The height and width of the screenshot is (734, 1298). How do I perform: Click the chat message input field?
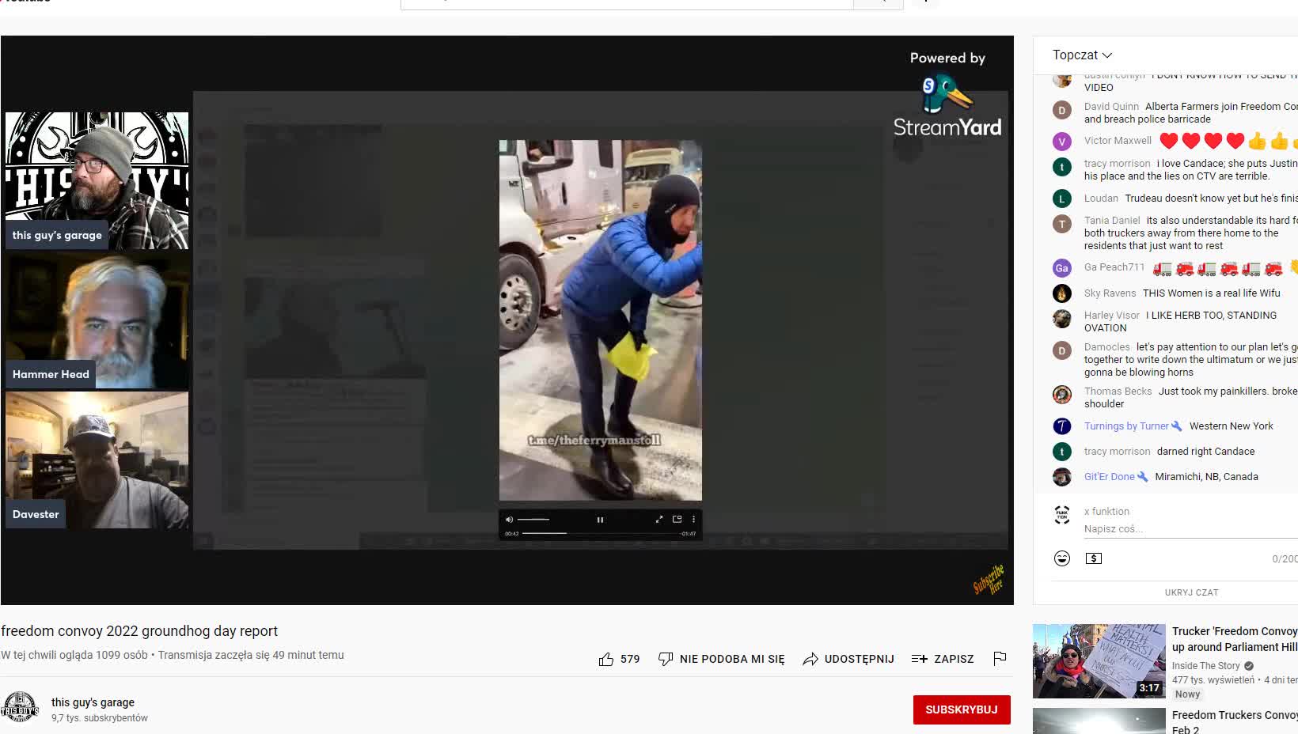1190,529
